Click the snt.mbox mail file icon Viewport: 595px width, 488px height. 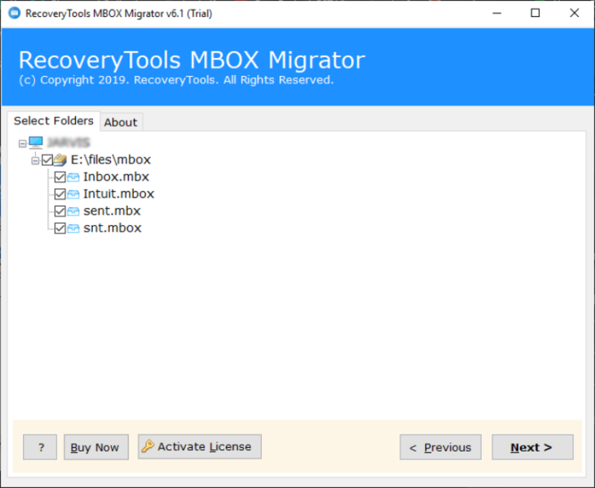pyautogui.click(x=74, y=229)
